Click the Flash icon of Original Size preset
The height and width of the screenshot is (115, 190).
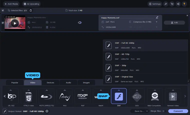click(108, 79)
